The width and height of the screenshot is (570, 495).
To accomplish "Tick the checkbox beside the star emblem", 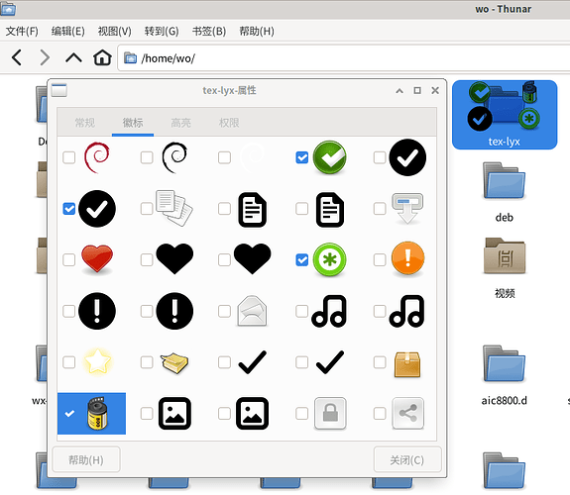I will coord(68,362).
